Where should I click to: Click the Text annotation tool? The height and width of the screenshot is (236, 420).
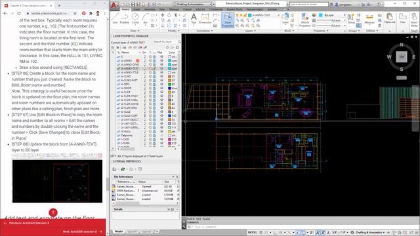coord(194,18)
